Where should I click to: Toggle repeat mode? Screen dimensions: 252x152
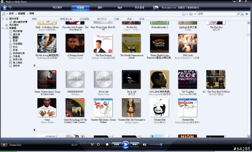pos(98,145)
